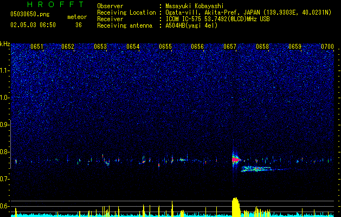Viewport: 341px width, 217px height.
Task: Click the date stamp 02.05.03 06:50
Action: click(x=33, y=25)
